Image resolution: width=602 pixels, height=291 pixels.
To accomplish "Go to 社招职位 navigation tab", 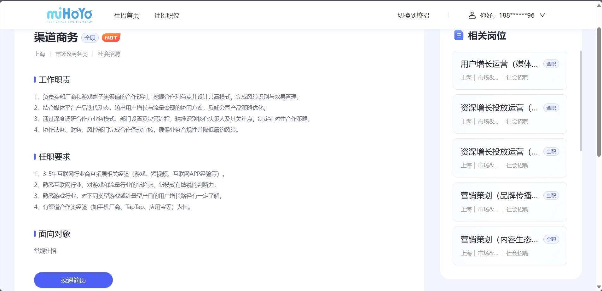I will 166,15.
